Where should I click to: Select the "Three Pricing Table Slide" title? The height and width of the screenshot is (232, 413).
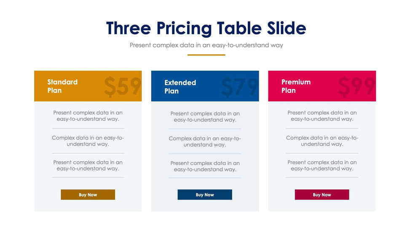point(206,28)
